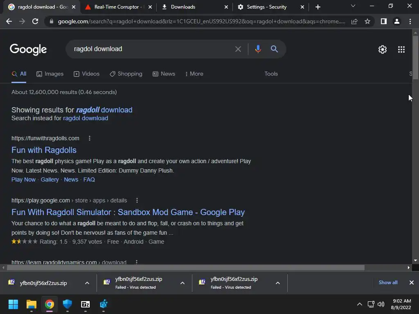Show hidden system tray icons
This screenshot has width=419, height=314.
(x=360, y=304)
